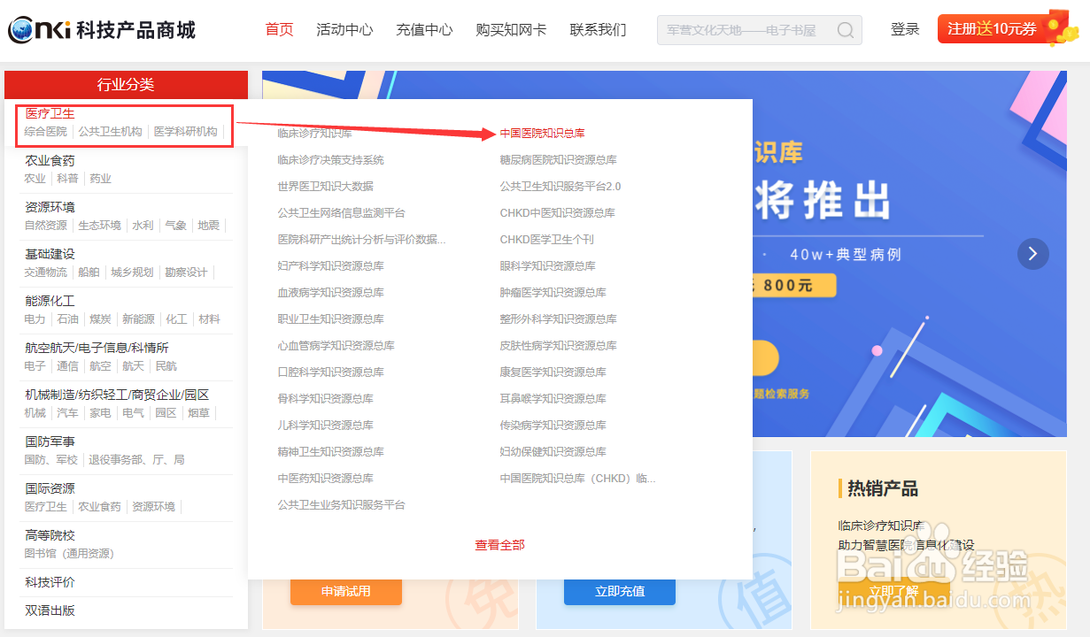Select 能源化工 category
The image size is (1090, 637).
click(x=50, y=301)
